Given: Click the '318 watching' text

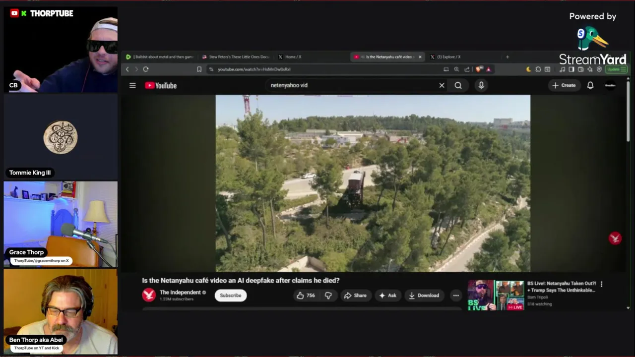Looking at the screenshot, I should pyautogui.click(x=539, y=304).
